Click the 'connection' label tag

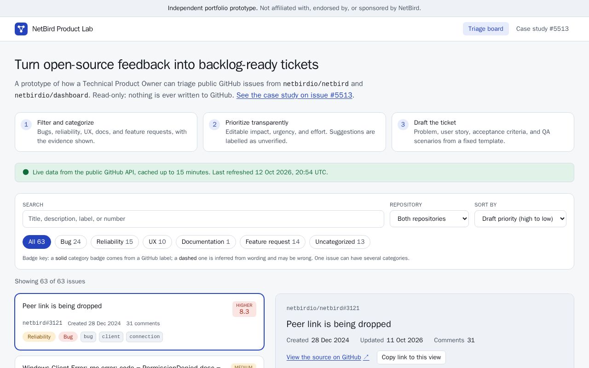pyautogui.click(x=144, y=337)
